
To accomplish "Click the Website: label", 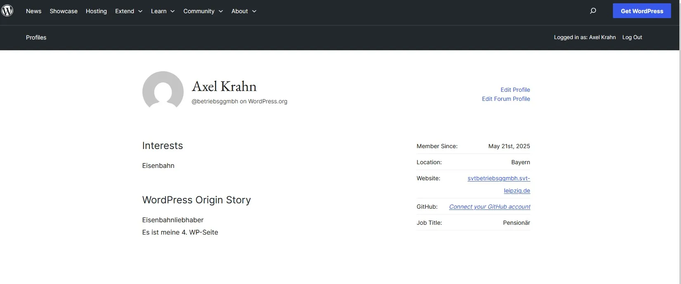I will tap(428, 178).
